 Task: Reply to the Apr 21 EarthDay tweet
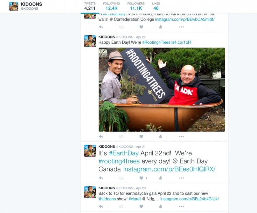[101, 178]
